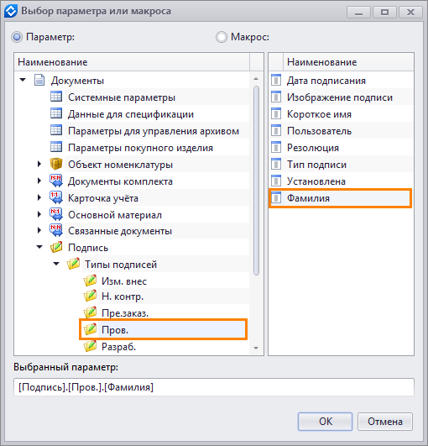Confirm selection with the OK button
Image resolution: width=428 pixels, height=446 pixels.
click(325, 422)
